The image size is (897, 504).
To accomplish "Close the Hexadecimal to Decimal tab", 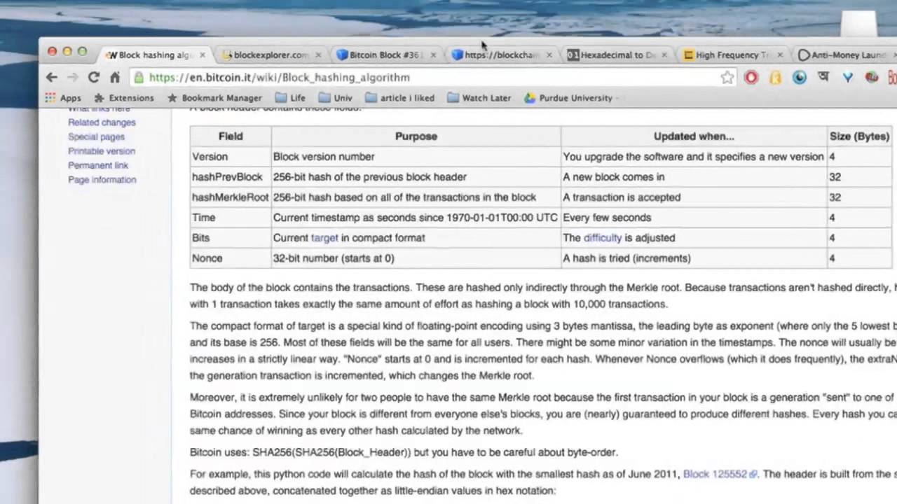I will 664,55.
